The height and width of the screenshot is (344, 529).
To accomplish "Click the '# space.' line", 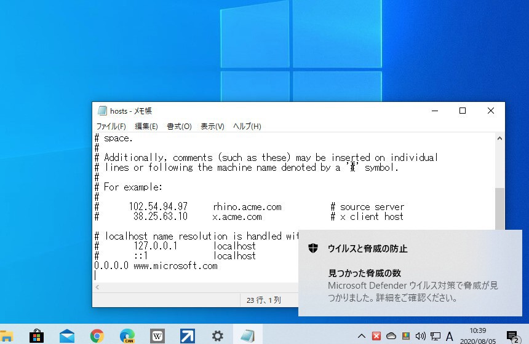I will point(113,138).
